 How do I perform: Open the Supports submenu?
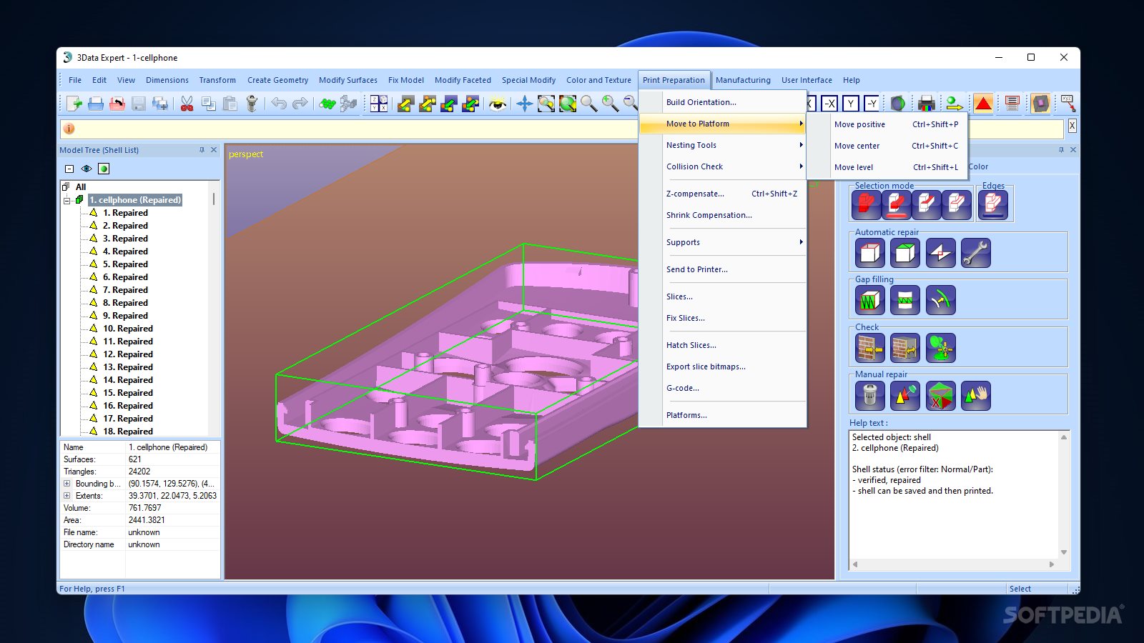pos(723,242)
